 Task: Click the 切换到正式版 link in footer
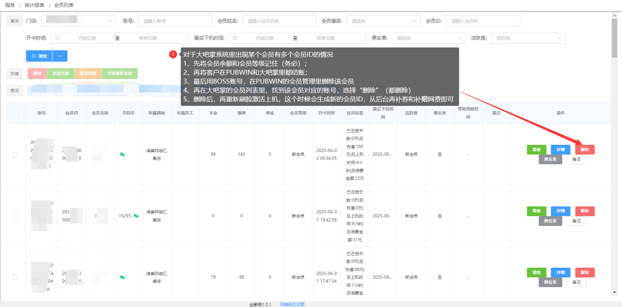point(292,304)
